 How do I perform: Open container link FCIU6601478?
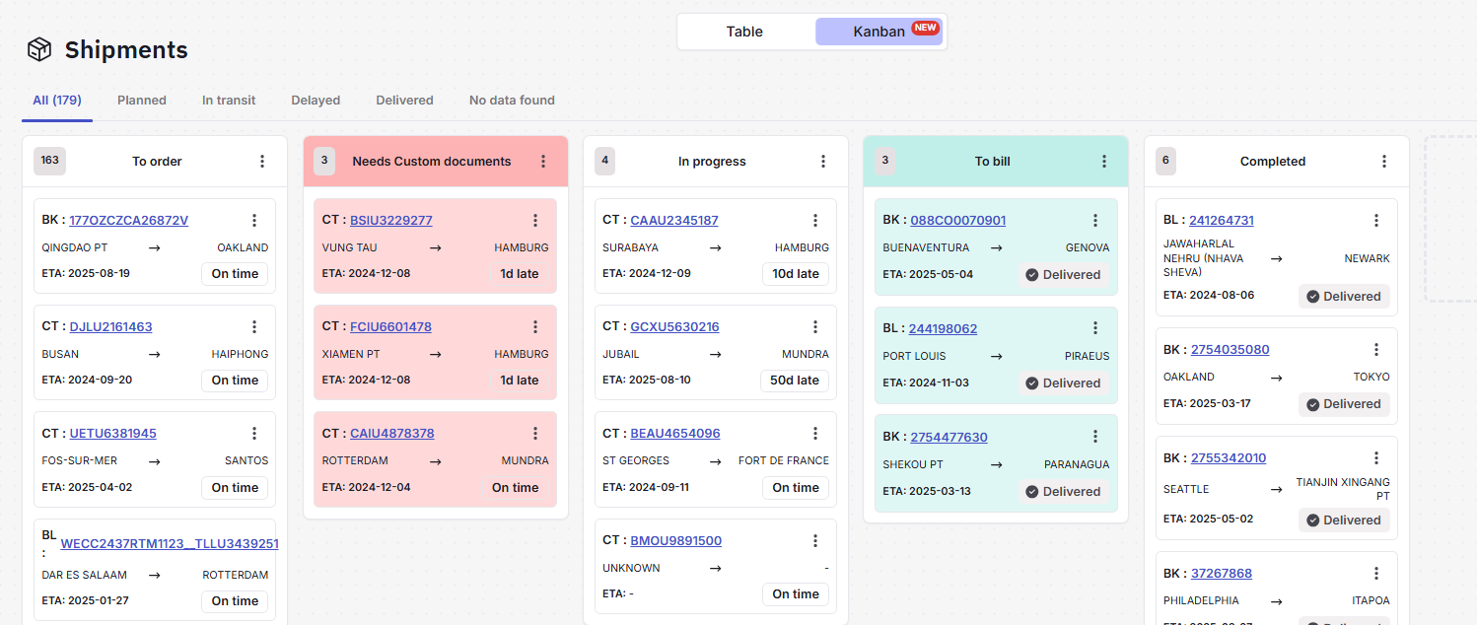390,326
